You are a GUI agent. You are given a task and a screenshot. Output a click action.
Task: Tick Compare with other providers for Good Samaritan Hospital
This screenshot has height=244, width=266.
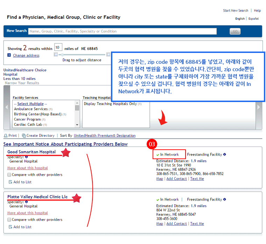pos(9,175)
